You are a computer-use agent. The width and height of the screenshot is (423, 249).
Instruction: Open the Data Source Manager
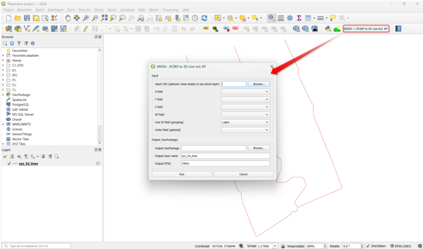click(x=8, y=29)
